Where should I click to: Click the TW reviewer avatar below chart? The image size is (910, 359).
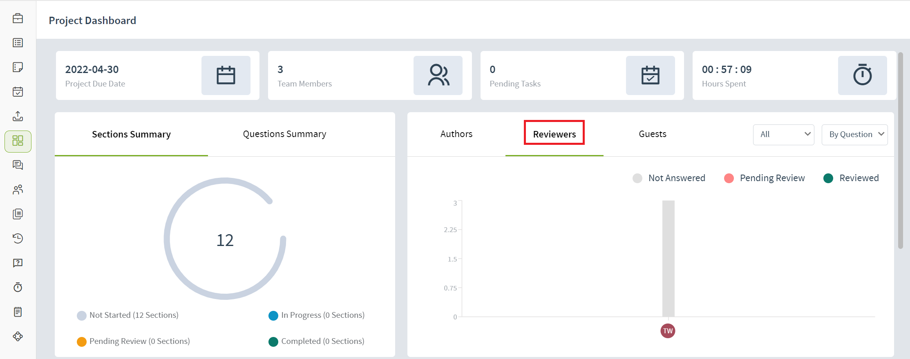point(668,331)
